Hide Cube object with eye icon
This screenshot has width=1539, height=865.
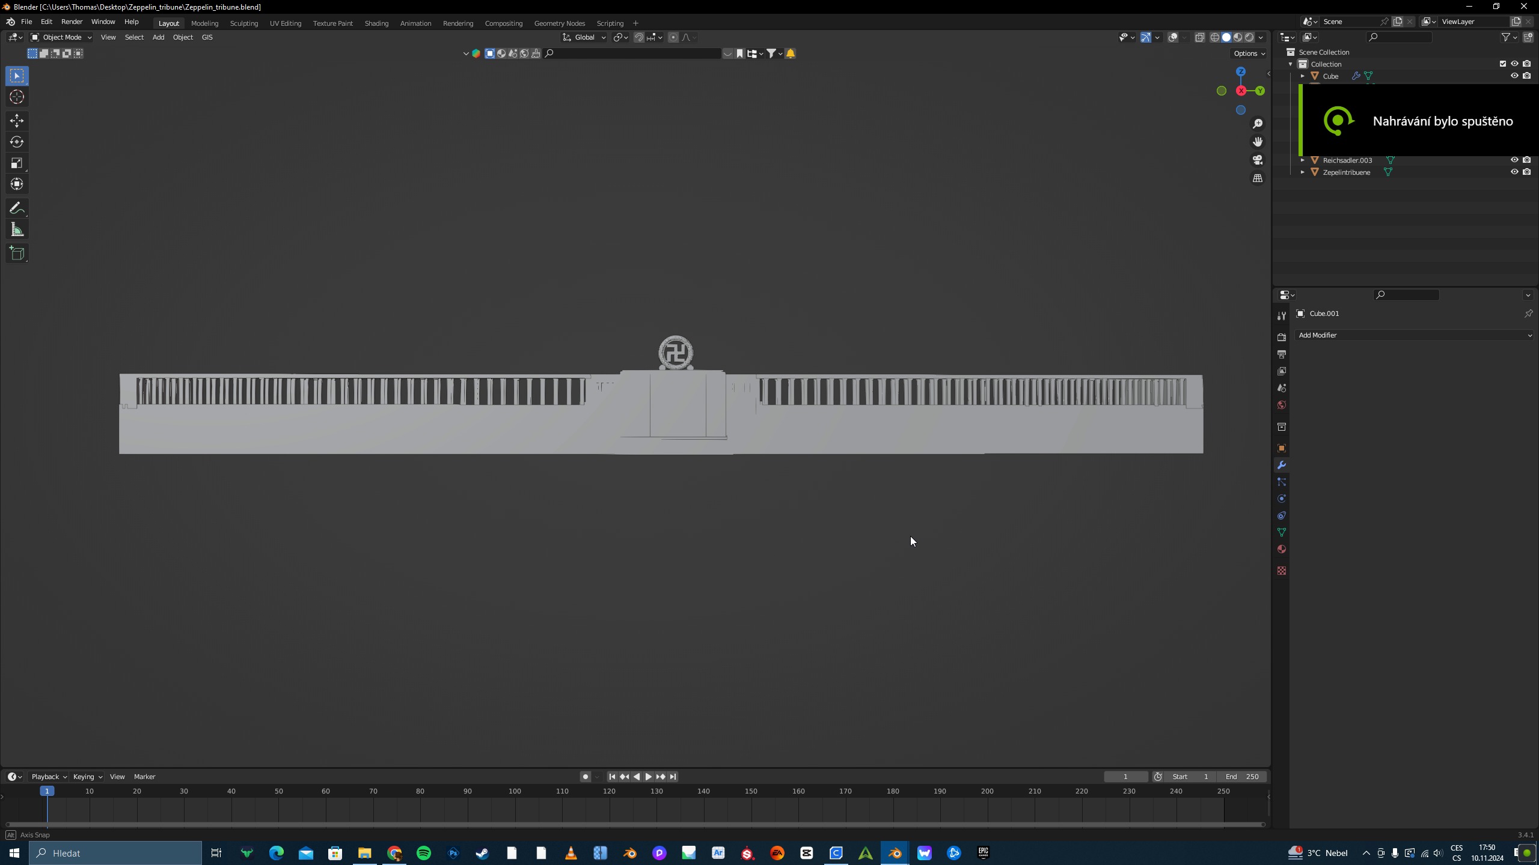coord(1514,76)
